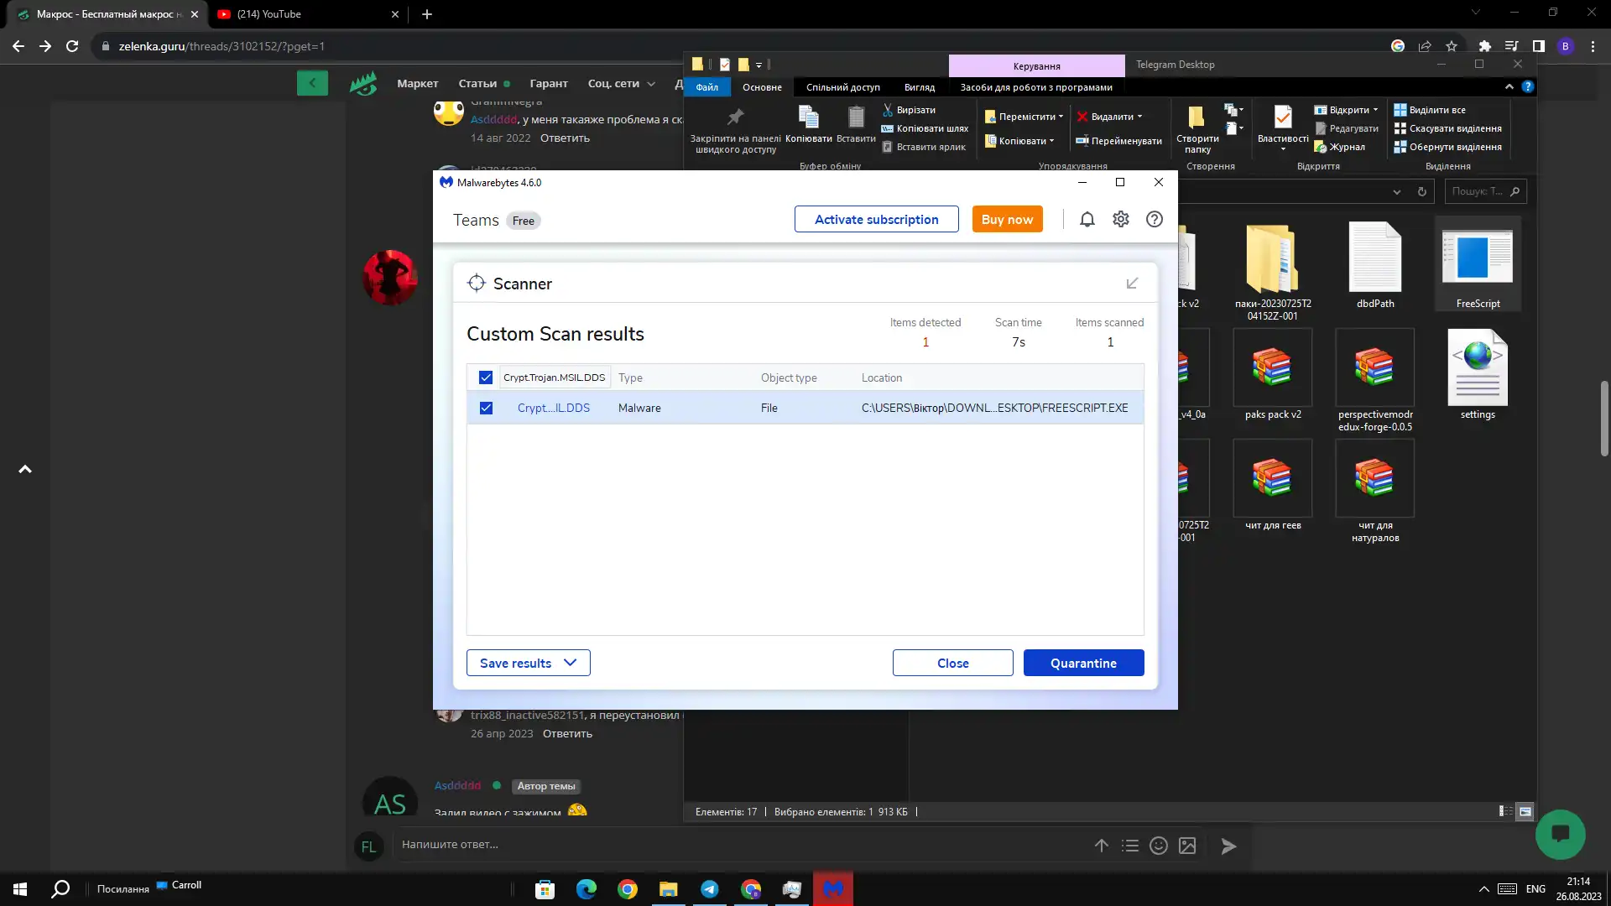Click the Explorer Copy icon (Копіювати)
Viewport: 1611px width, 906px height.
click(808, 117)
